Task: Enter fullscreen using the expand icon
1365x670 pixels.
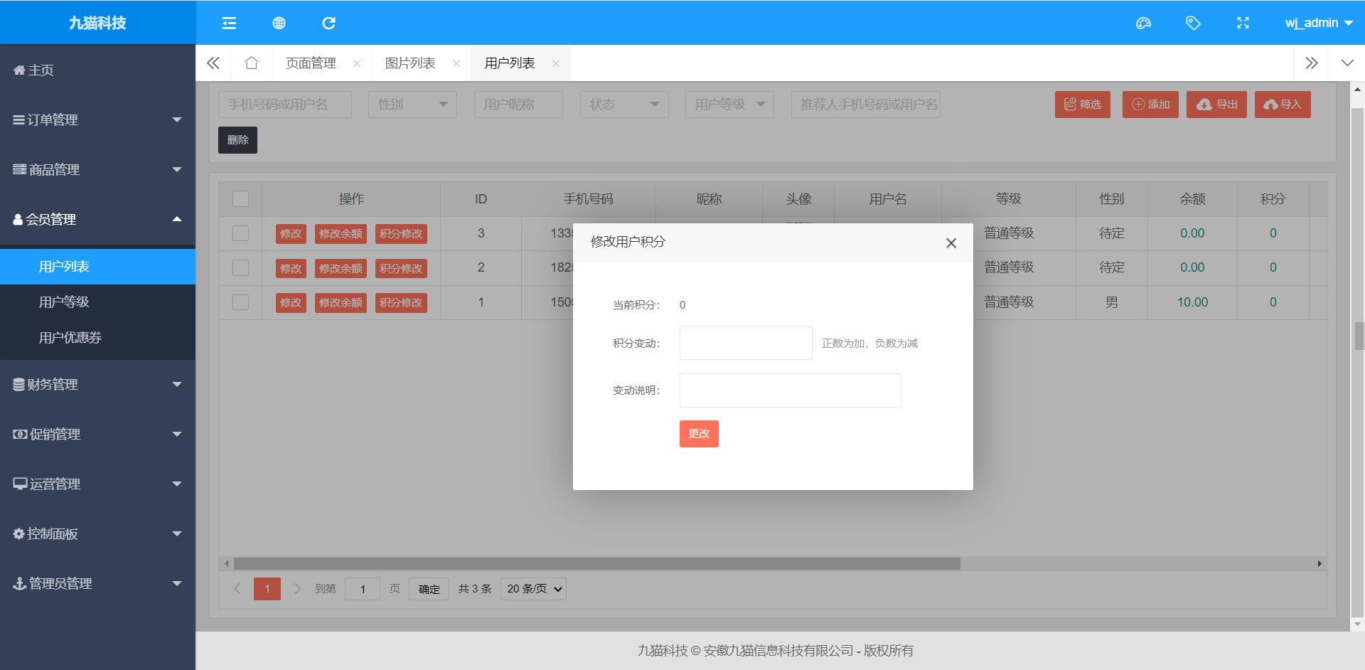Action: [1243, 23]
